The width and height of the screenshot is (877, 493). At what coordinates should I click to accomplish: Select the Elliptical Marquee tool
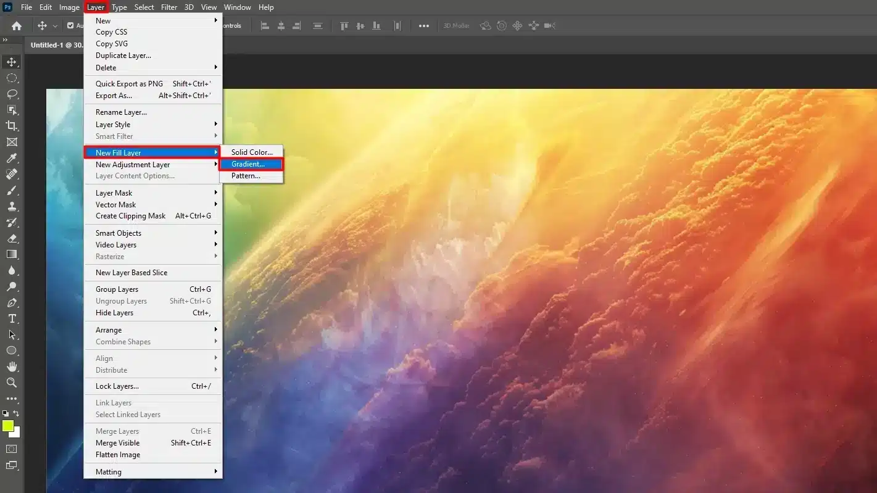tap(12, 78)
